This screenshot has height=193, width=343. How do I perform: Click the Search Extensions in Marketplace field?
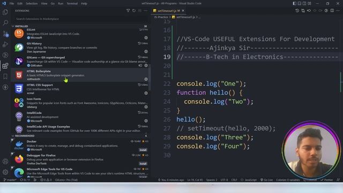point(80,19)
